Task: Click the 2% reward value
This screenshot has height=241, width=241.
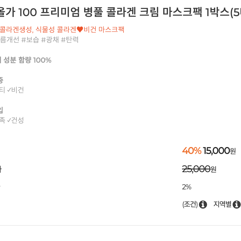Action: pyautogui.click(x=187, y=187)
